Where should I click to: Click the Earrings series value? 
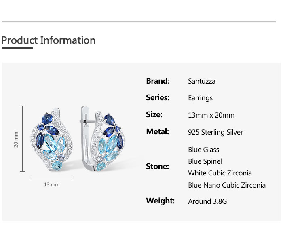pos(200,98)
